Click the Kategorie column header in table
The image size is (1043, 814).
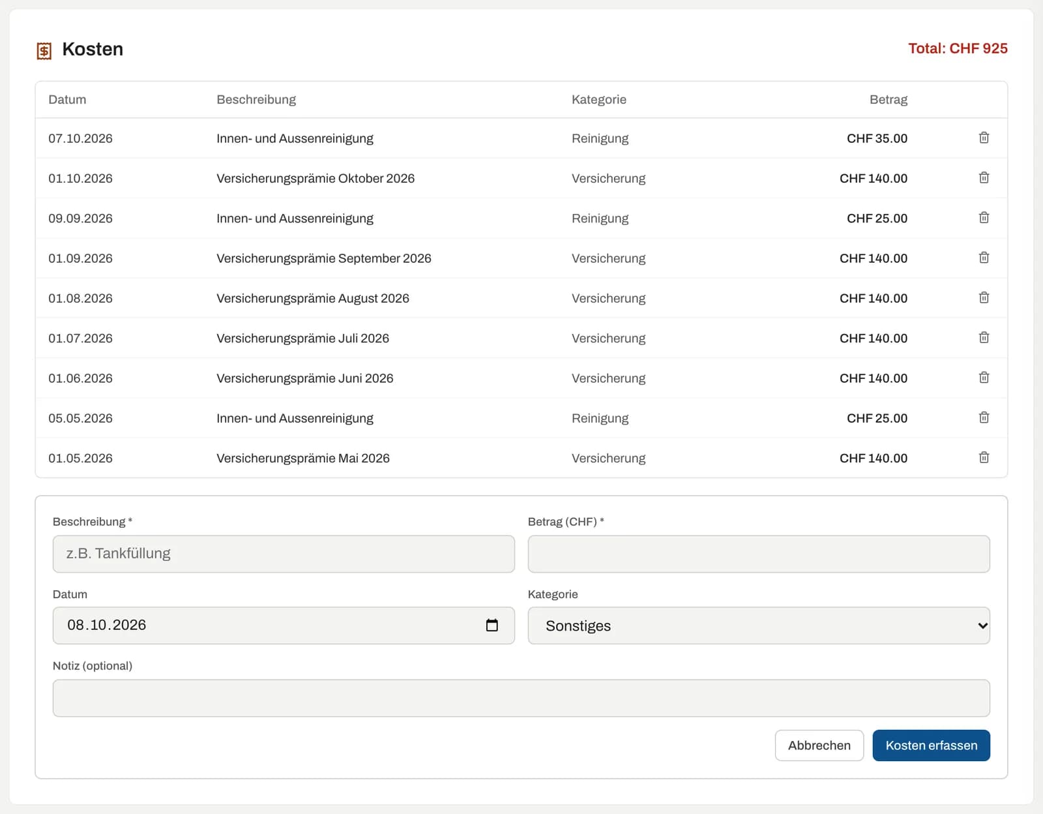[599, 100]
